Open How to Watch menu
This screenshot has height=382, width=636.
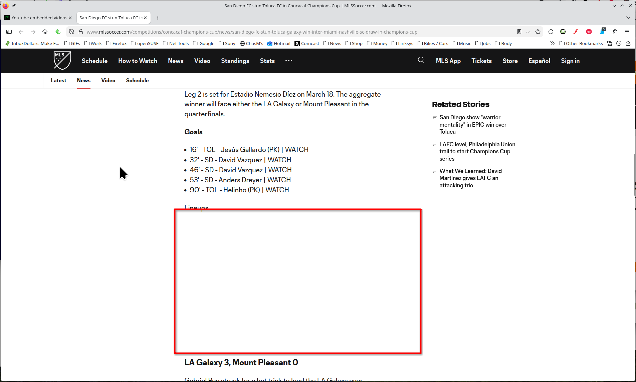[x=138, y=61]
